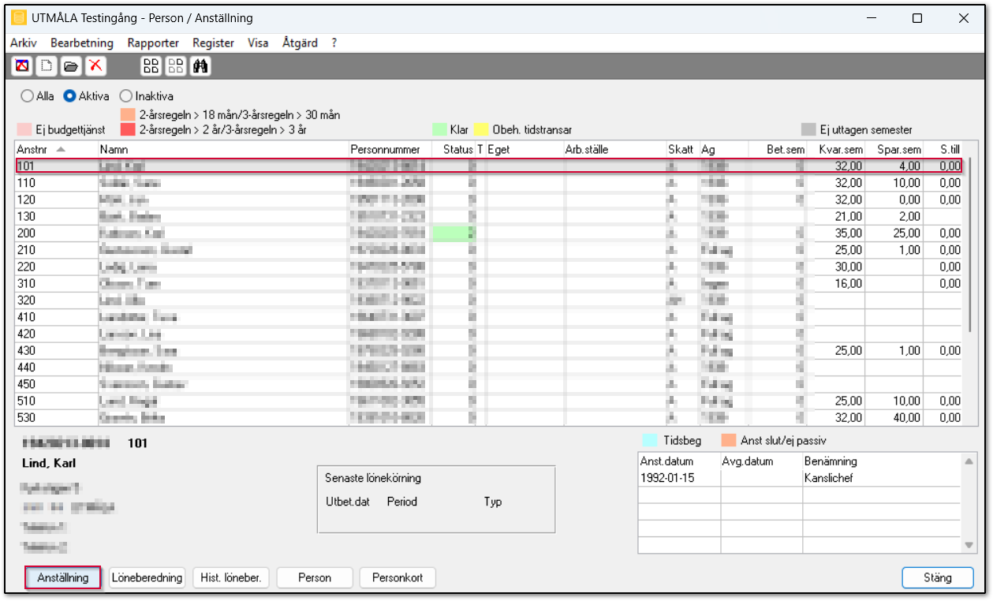Click the Anställning button
The image size is (993, 601).
[x=63, y=577]
